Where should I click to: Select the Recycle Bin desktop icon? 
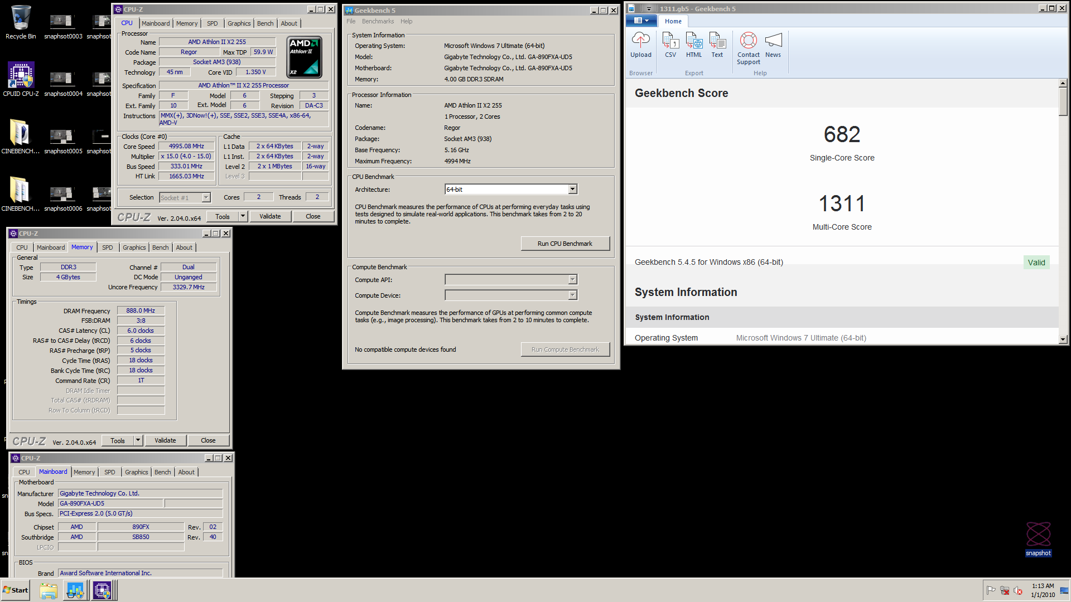point(21,22)
